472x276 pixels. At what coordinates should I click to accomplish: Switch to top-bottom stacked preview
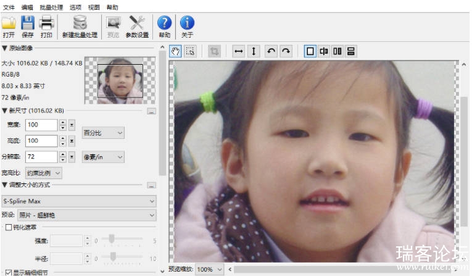point(351,51)
